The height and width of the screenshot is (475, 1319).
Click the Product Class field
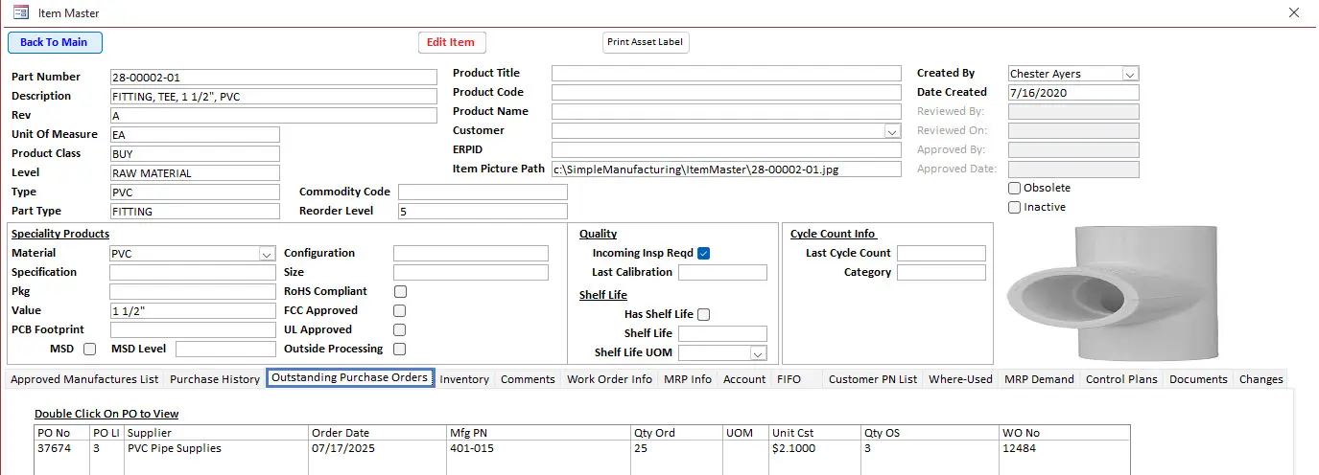pyautogui.click(x=195, y=154)
